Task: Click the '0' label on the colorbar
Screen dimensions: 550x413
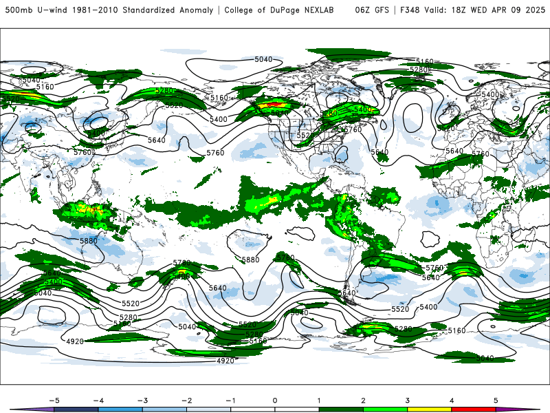Action: point(274,401)
